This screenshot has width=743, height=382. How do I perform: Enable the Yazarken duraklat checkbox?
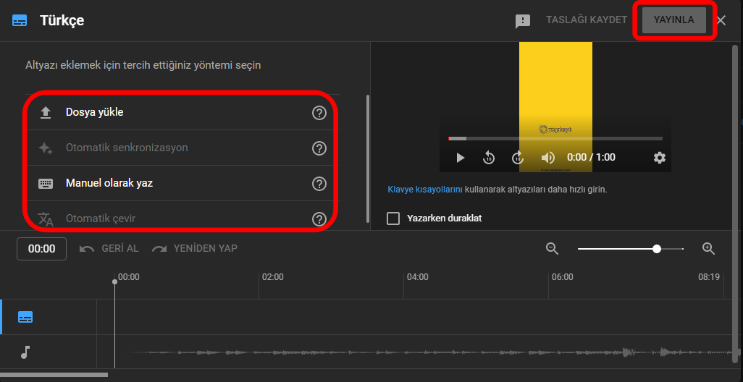pos(393,218)
